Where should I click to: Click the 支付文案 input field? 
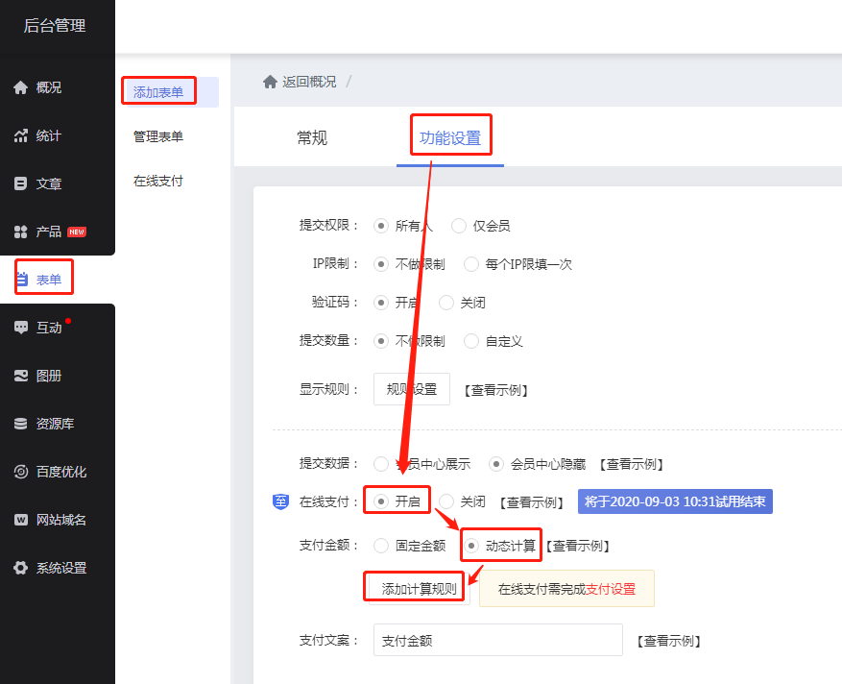point(498,640)
